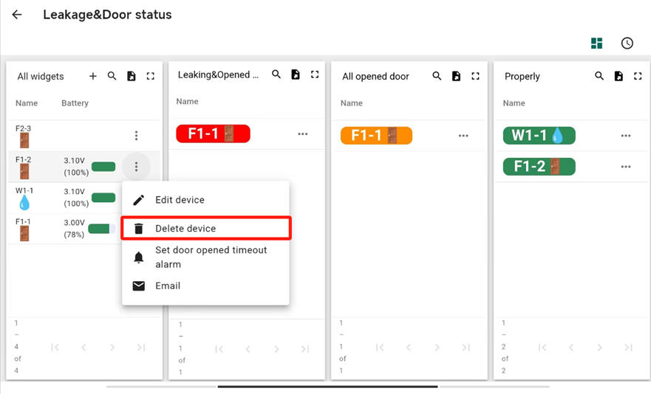Screen dimensions: 651x394
Task: Click the back arrow beside Leakage&Door status
Action: (x=17, y=15)
